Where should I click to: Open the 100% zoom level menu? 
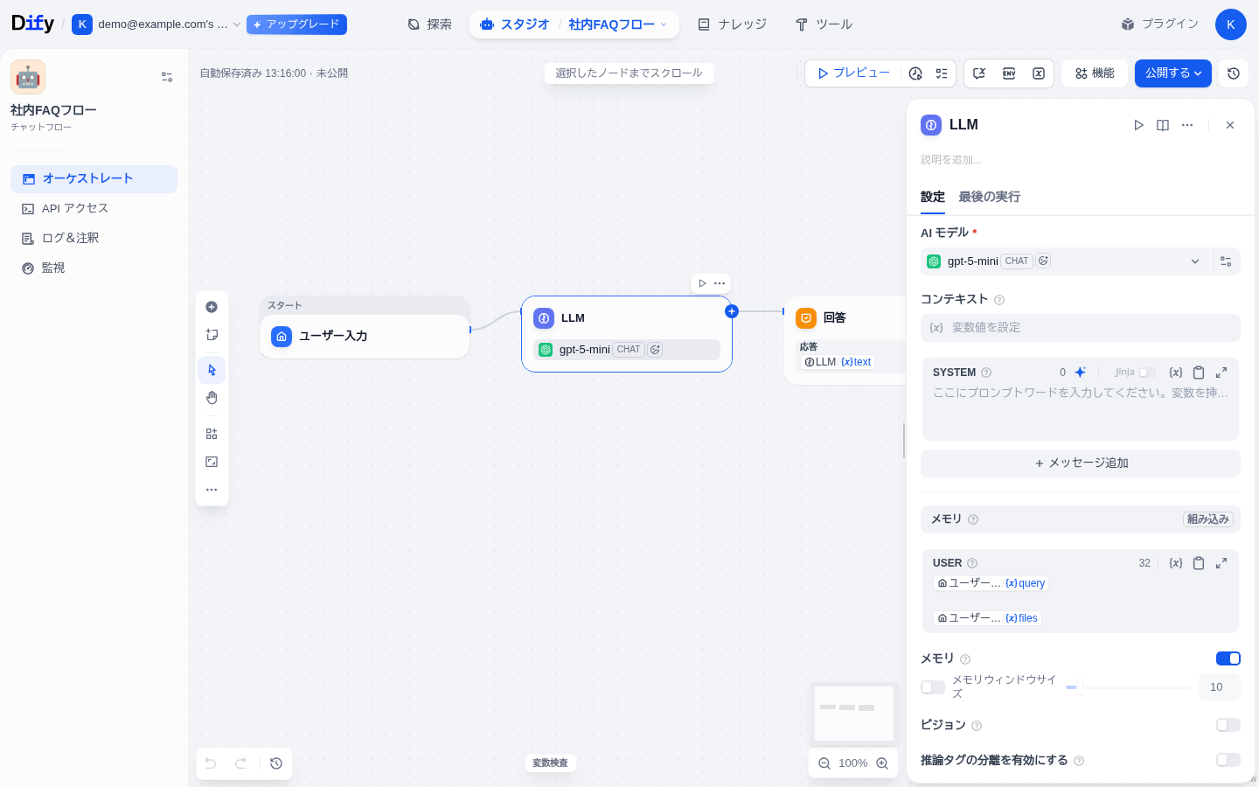[x=853, y=763]
